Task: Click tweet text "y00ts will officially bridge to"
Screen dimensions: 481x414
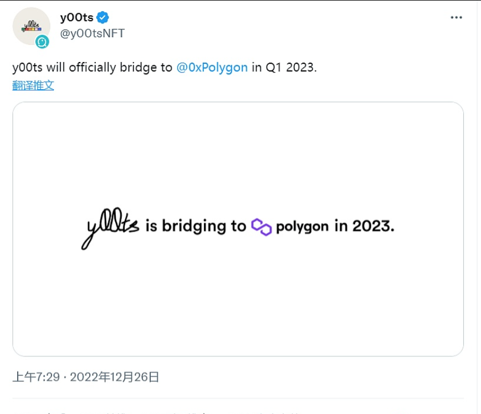Action: [x=92, y=68]
